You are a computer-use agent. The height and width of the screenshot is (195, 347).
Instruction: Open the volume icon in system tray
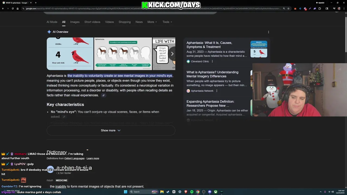coord(333,192)
